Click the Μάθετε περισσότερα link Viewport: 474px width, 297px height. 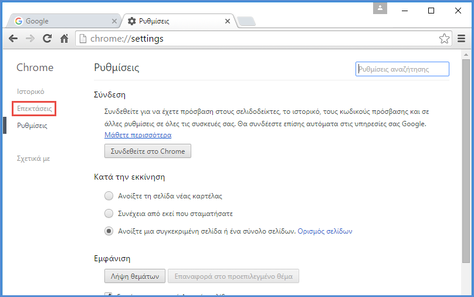coord(138,135)
